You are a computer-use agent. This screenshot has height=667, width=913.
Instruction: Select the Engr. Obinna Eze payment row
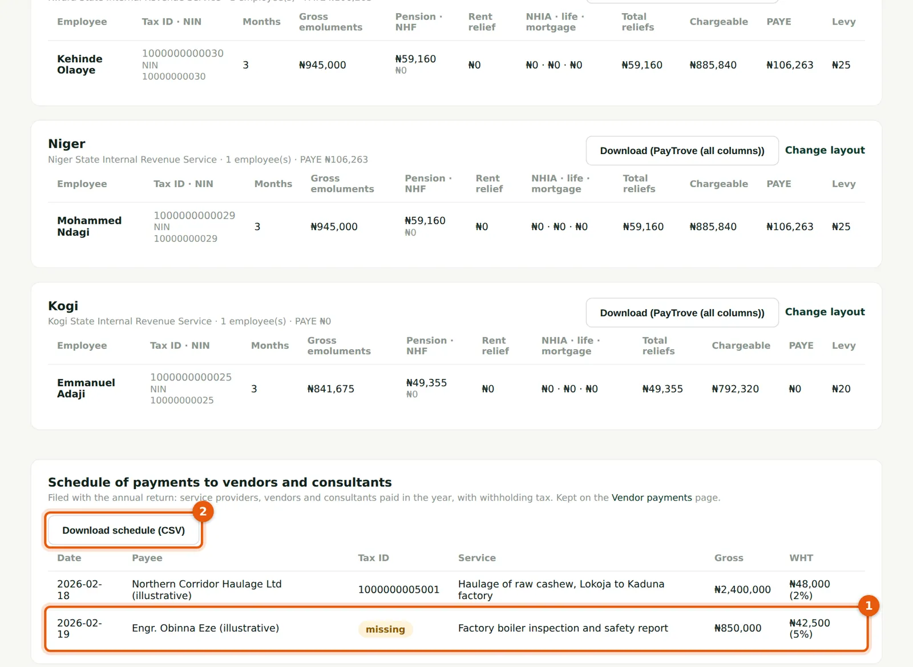(457, 629)
